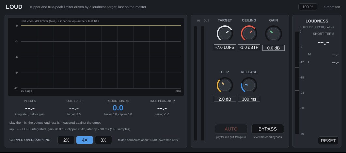Click the 'folded harmonics about 13 dB' note

tap(148, 140)
